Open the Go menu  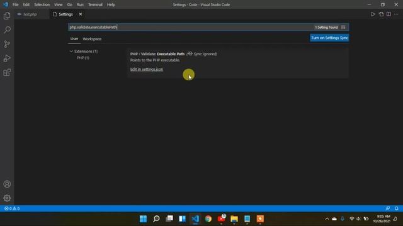click(70, 4)
